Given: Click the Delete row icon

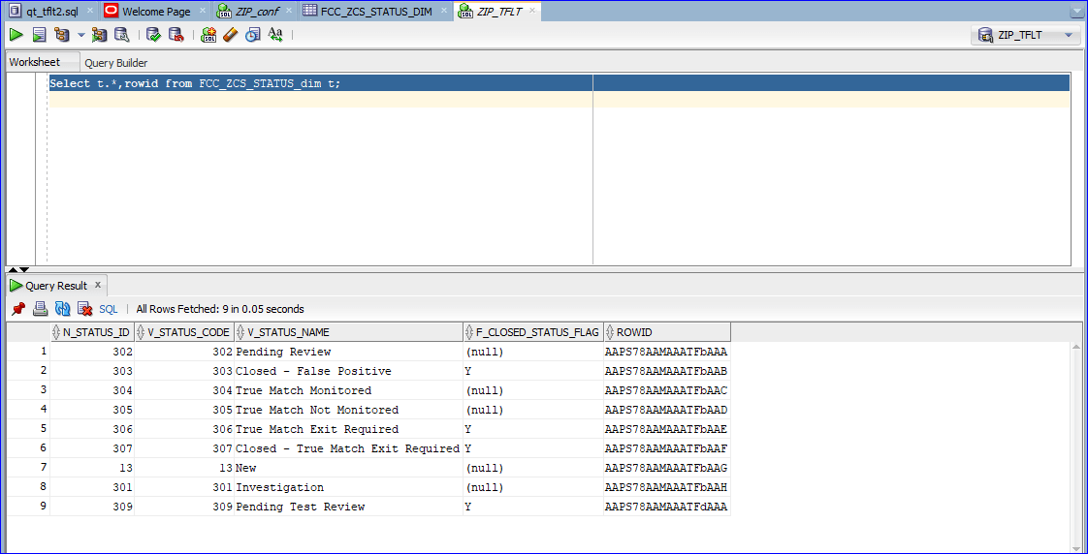Looking at the screenshot, I should pos(84,309).
